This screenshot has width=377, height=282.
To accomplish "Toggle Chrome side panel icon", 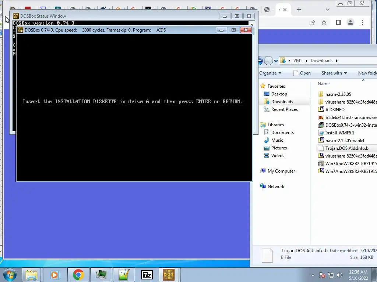I will [339, 22].
